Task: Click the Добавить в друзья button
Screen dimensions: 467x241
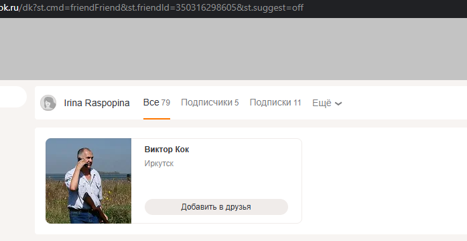Action: click(216, 207)
